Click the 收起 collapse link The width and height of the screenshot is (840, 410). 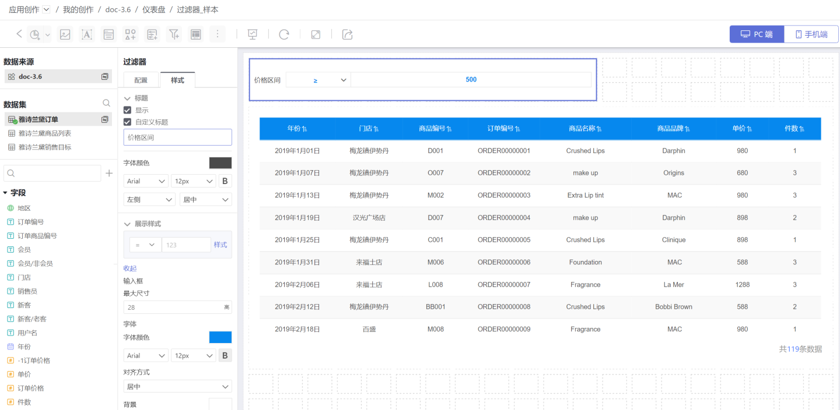click(x=129, y=268)
